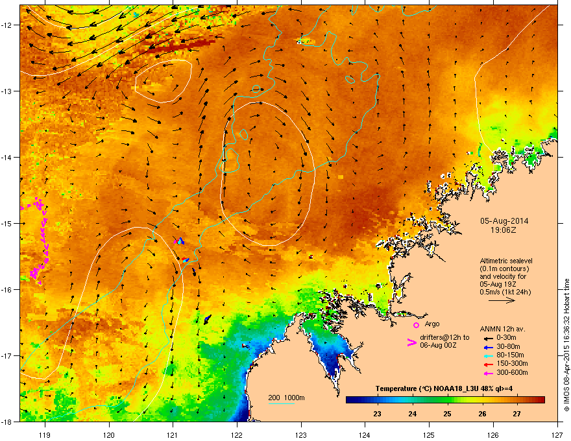Screen dimensions: 571x441
Task: Click the 150-300m depth label
Action: (512, 363)
